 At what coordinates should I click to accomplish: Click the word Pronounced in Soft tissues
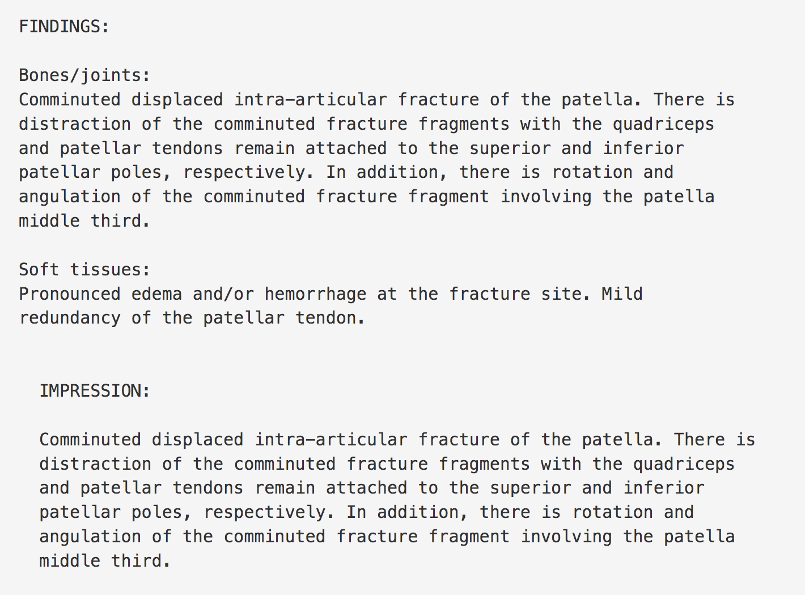pyautogui.click(x=69, y=294)
